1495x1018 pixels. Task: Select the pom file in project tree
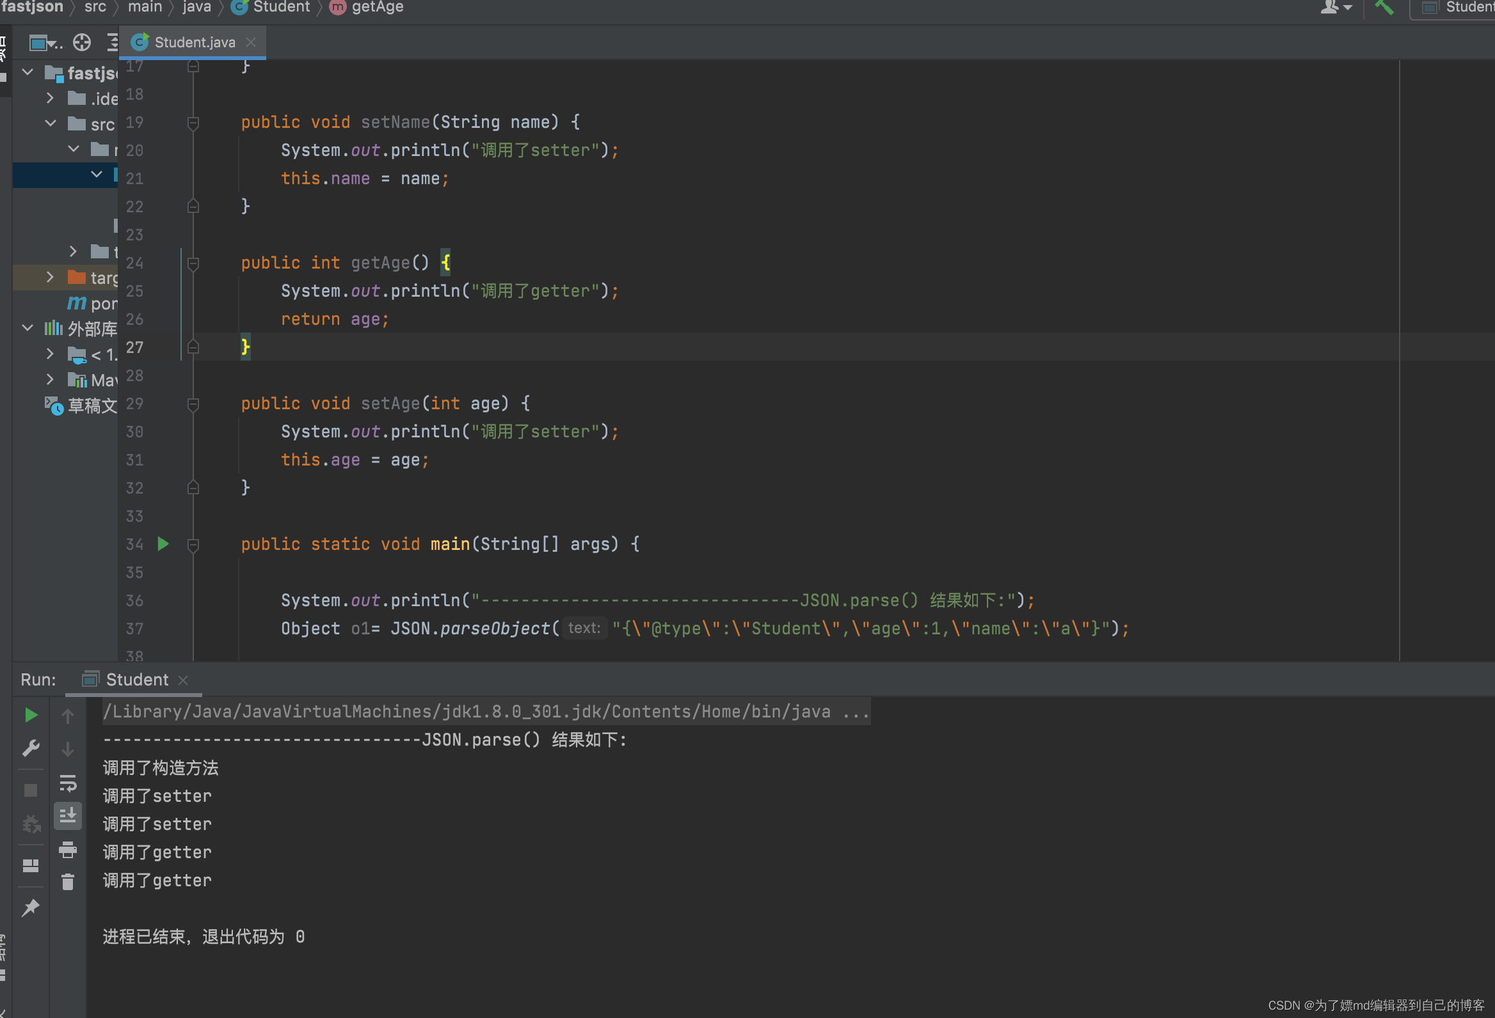pos(93,302)
